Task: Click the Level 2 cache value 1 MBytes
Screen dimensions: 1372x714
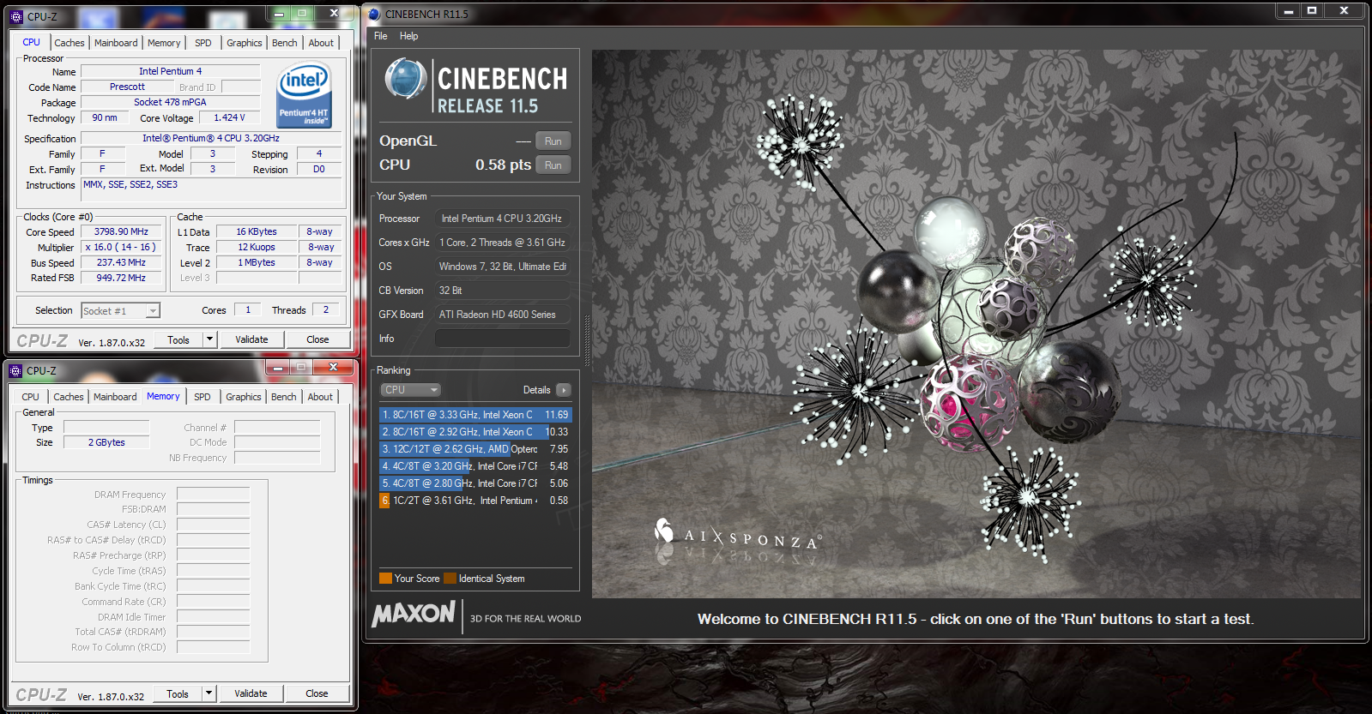Action: [257, 262]
